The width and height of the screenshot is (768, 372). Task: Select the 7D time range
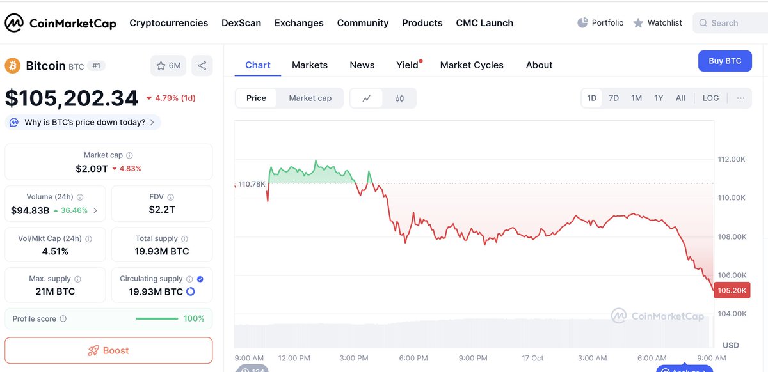pyautogui.click(x=614, y=98)
